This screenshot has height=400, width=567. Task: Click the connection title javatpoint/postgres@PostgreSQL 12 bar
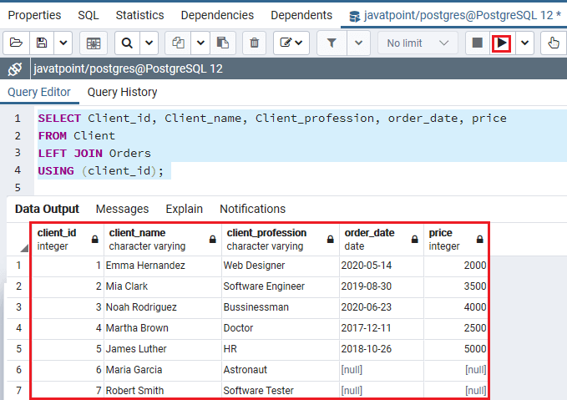point(128,68)
